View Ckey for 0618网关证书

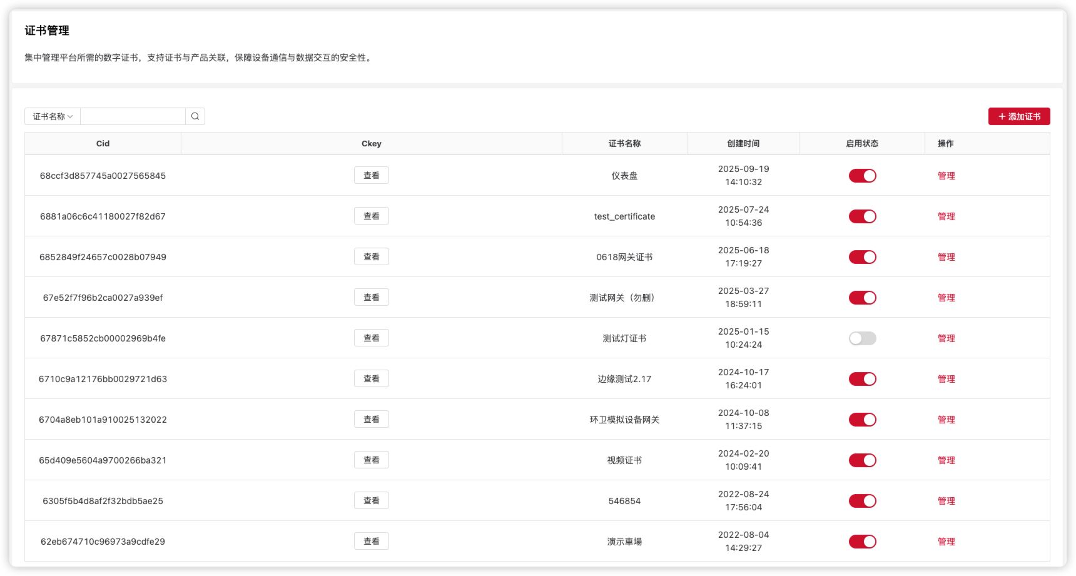(371, 257)
